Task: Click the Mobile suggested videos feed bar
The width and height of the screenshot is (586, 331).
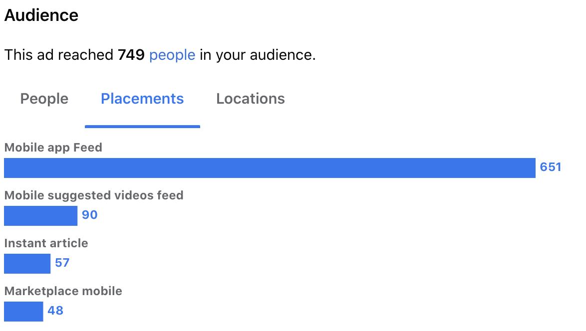Action: (x=41, y=216)
